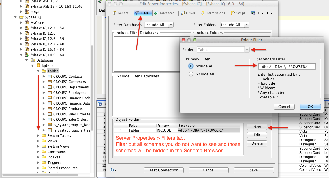Screen dimensions: 329x178
Task: Click Delete in the Object Folder section
Action: point(257,143)
